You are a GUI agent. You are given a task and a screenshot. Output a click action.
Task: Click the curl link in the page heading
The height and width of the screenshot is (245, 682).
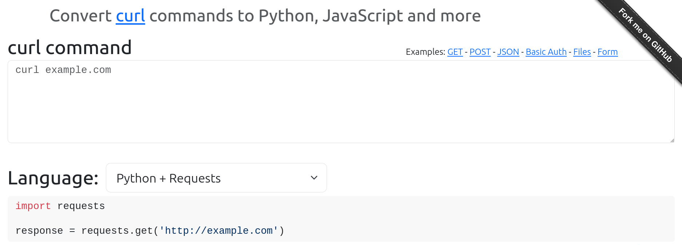[x=130, y=16]
